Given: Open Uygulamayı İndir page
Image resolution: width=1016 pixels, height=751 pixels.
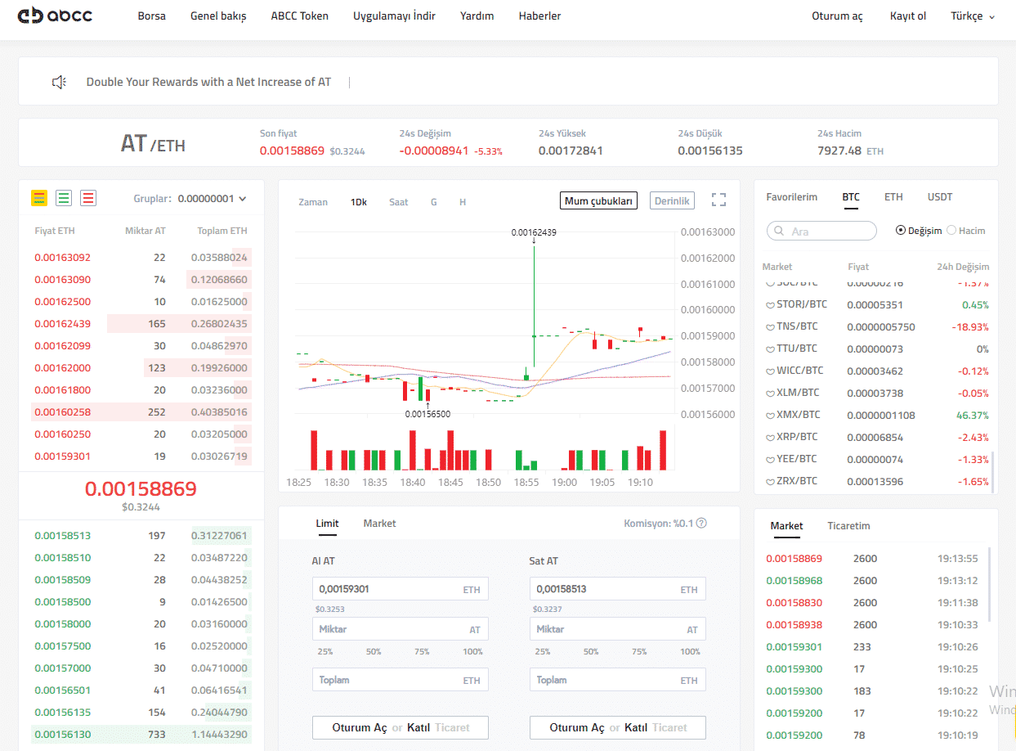Looking at the screenshot, I should pyautogui.click(x=394, y=16).
